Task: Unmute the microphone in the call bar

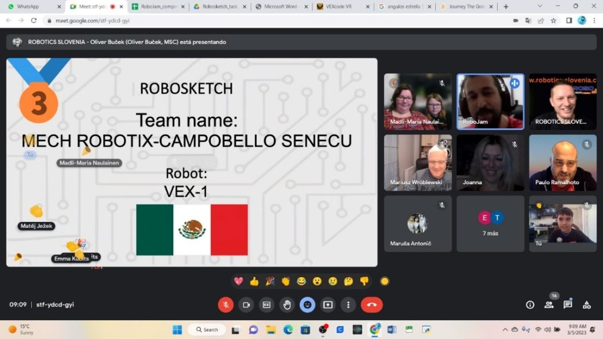Action: (x=226, y=305)
